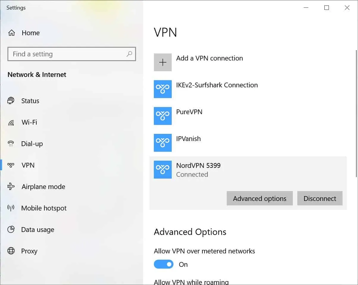Click the plus icon to add a VPN connection
Image resolution: width=358 pixels, height=285 pixels.
point(162,62)
